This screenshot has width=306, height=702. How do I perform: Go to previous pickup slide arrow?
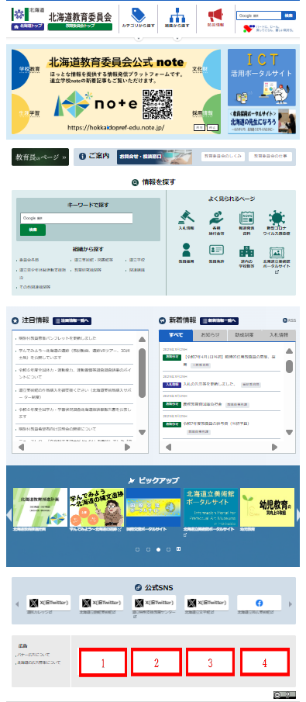pyautogui.click(x=9, y=515)
